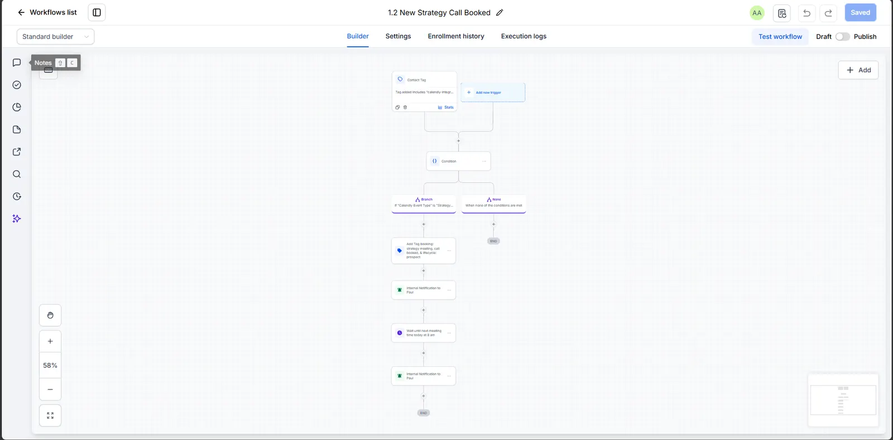The width and height of the screenshot is (893, 440).
Task: Click the AA user avatar
Action: [757, 13]
